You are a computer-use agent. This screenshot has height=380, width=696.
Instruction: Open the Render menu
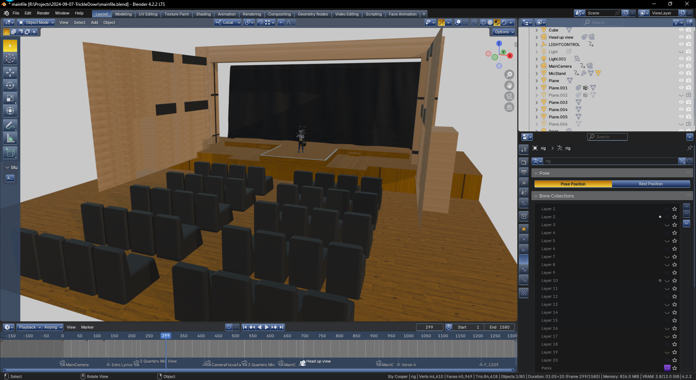pyautogui.click(x=43, y=13)
